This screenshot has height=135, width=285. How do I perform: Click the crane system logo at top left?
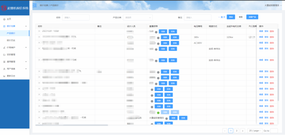coord(4,8)
